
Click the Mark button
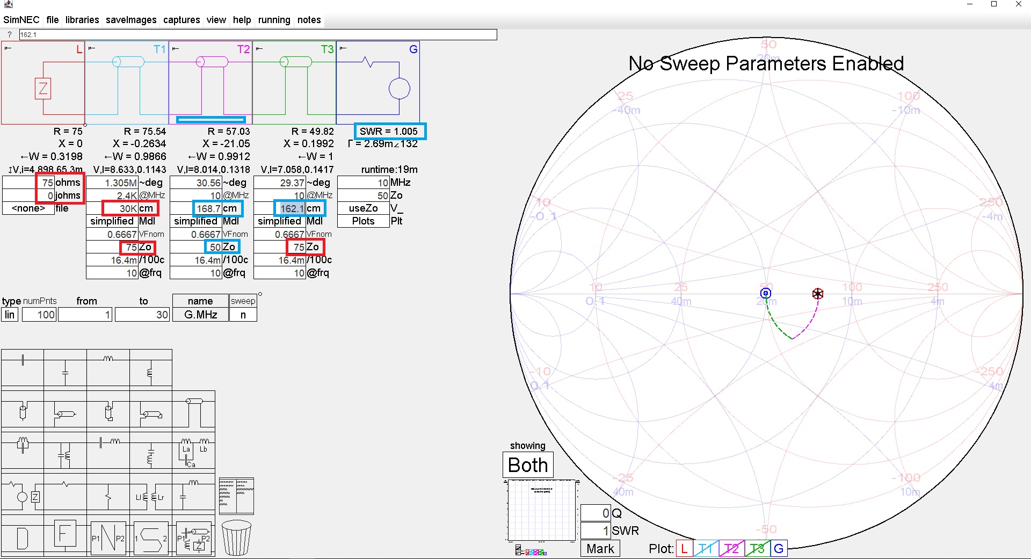click(600, 549)
